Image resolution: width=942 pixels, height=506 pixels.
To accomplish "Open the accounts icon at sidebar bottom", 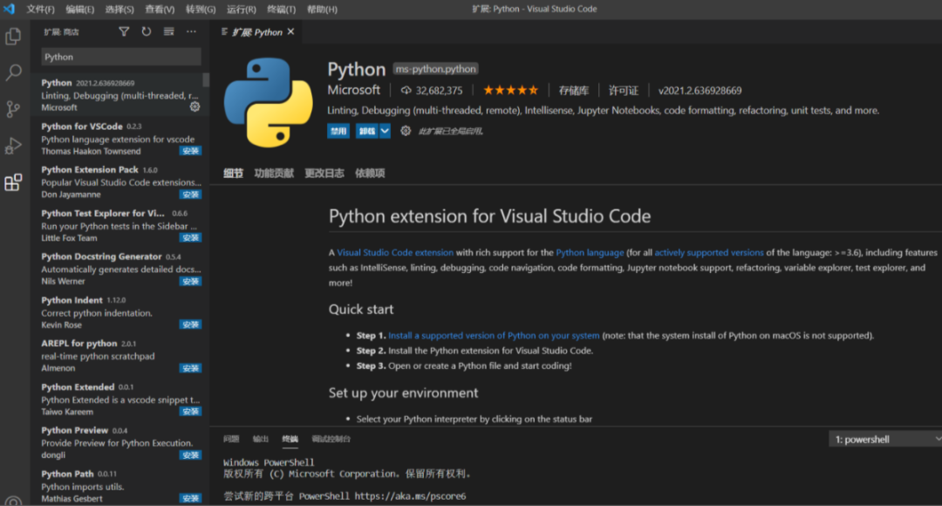I will [13, 500].
